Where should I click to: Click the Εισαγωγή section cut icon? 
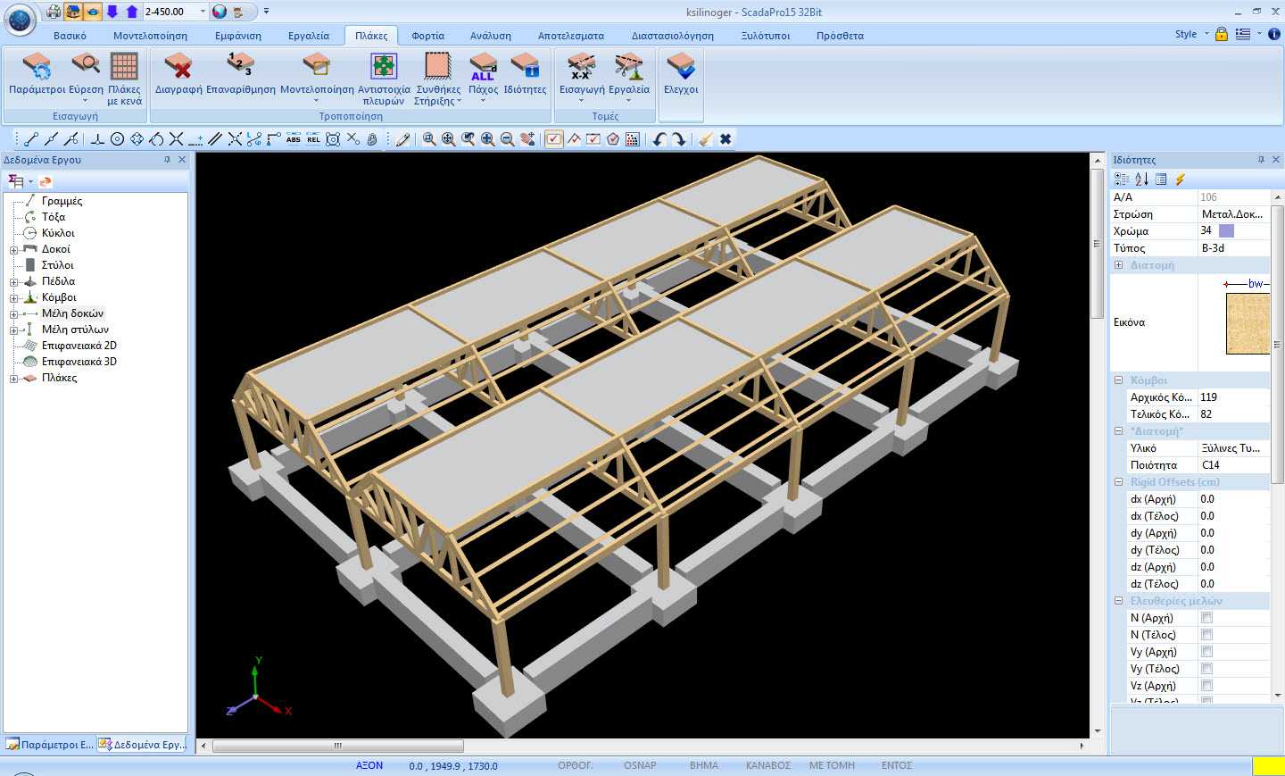click(582, 68)
